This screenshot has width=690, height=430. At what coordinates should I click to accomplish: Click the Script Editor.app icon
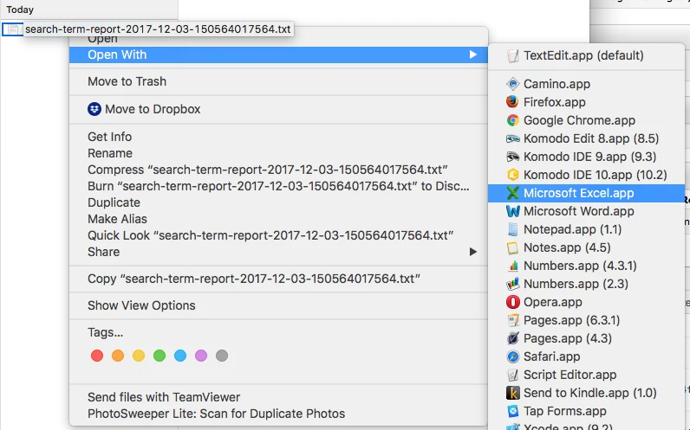pyautogui.click(x=512, y=375)
